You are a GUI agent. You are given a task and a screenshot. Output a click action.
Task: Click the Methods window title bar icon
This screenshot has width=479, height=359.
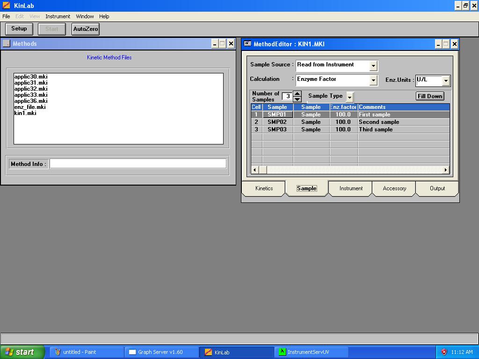point(6,43)
